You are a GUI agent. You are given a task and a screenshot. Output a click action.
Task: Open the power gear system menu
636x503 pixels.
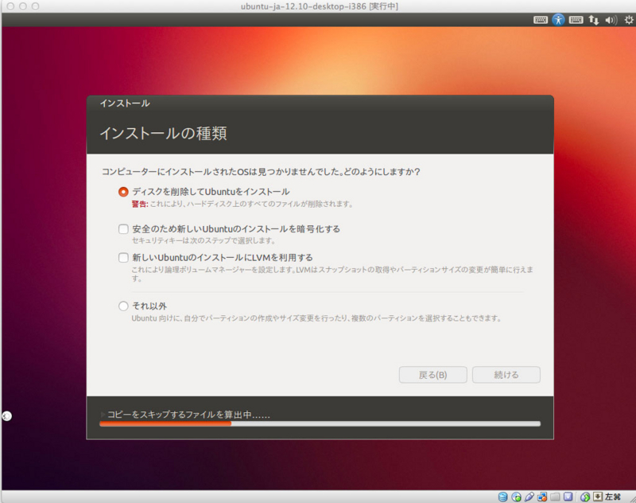coord(629,20)
